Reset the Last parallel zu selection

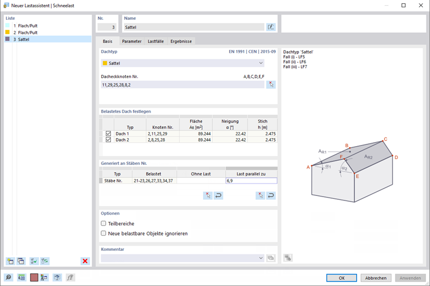point(270,195)
